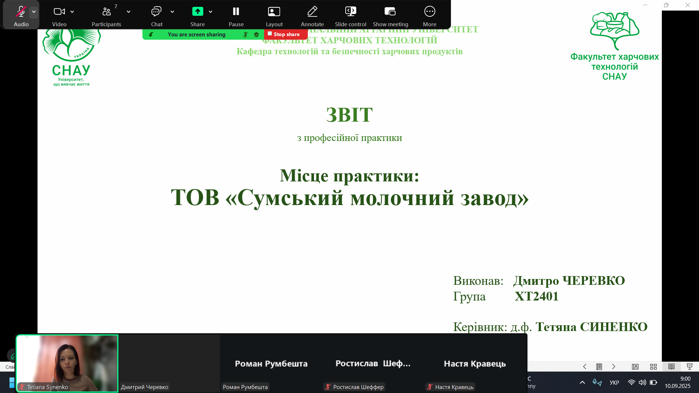This screenshot has height=393, width=699.
Task: Click the 'Дмитро ЧЕРЕВКО' name on slide
Action: point(569,280)
